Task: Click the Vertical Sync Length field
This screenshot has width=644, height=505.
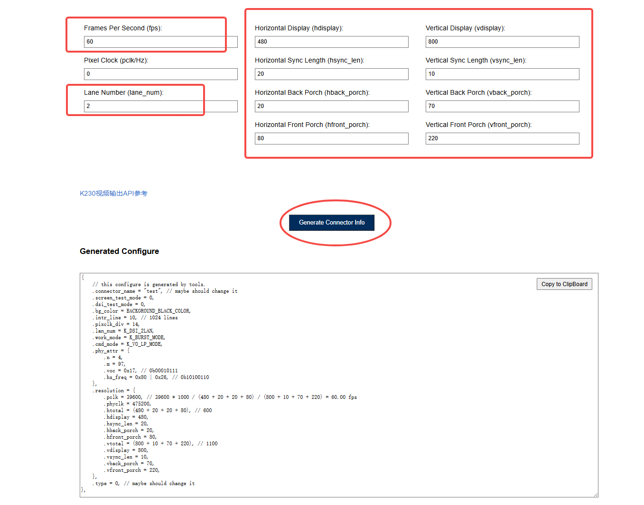Action: (503, 74)
